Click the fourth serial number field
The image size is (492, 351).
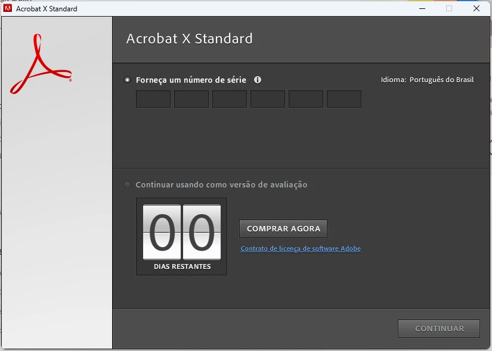tap(268, 99)
